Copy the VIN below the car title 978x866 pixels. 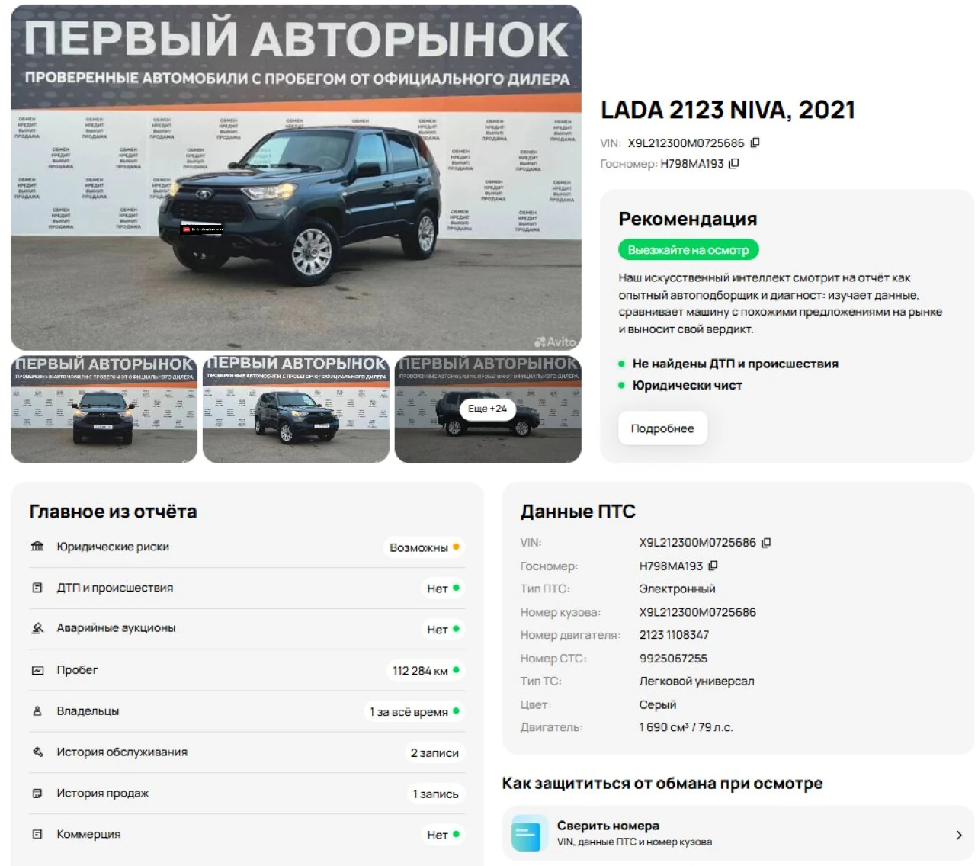pyautogui.click(x=755, y=143)
